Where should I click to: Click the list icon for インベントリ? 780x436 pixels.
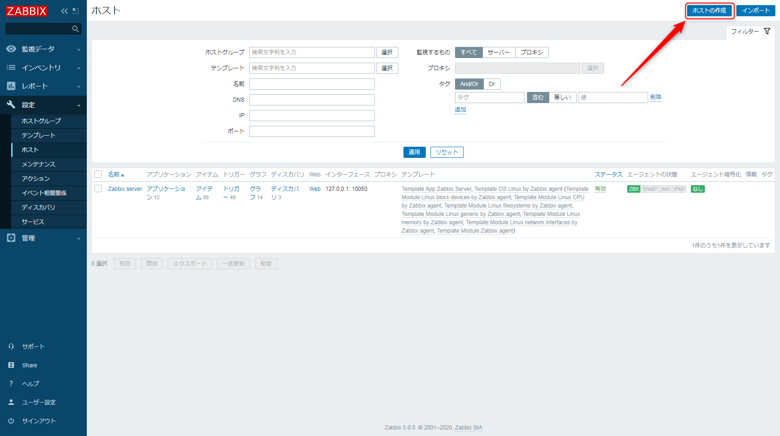[x=11, y=67]
